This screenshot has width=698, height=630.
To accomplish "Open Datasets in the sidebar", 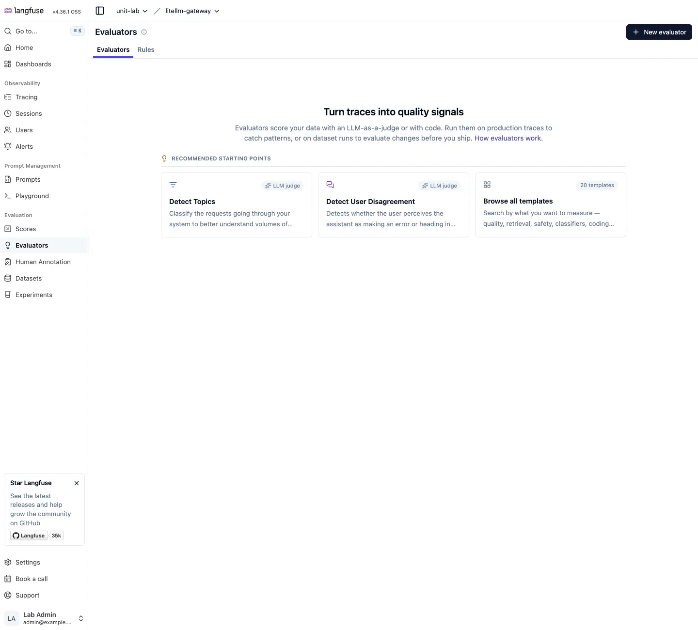I will [44, 278].
